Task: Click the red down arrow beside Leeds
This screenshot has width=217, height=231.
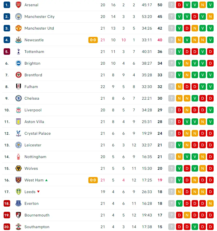Action: [38, 192]
